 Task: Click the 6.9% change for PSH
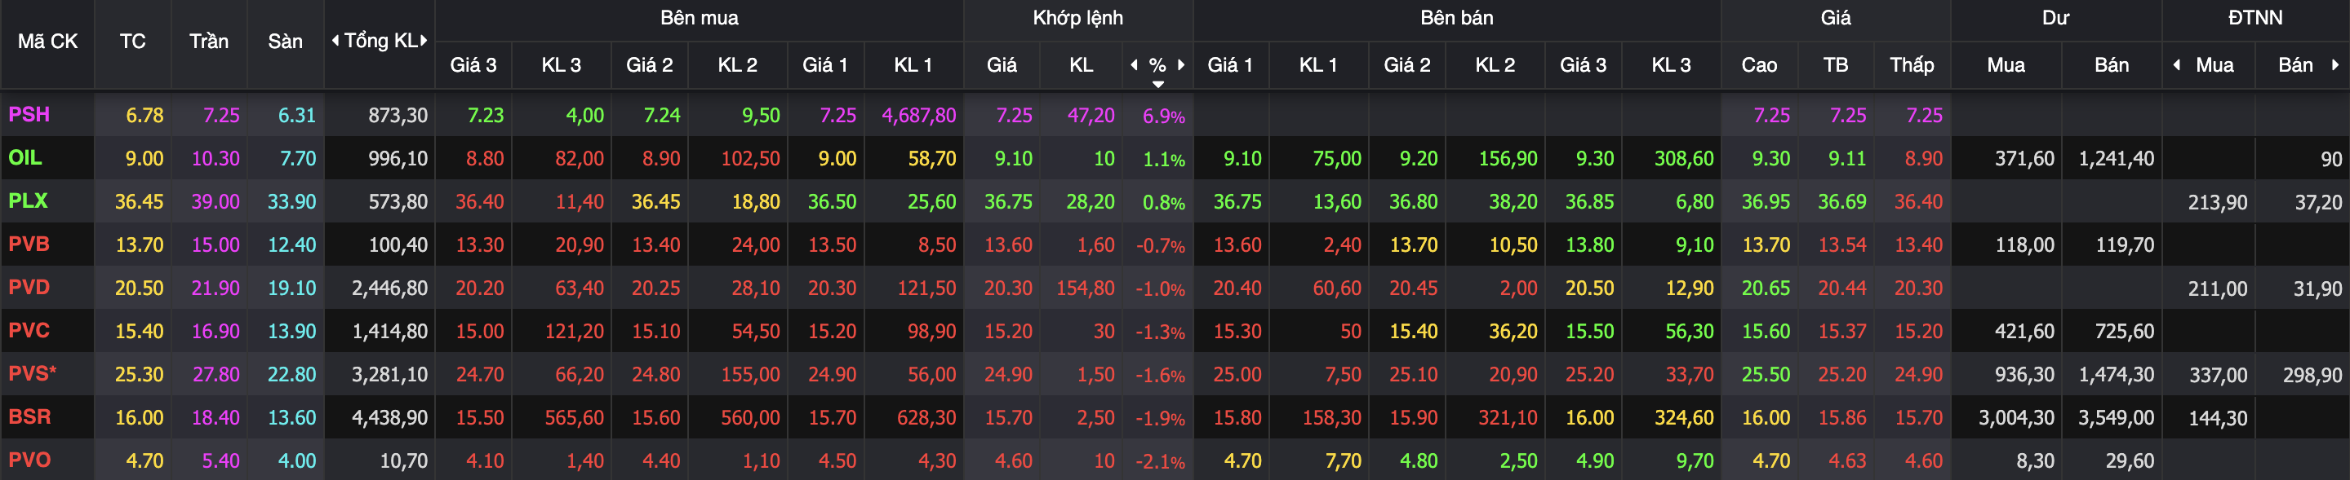tap(1164, 116)
